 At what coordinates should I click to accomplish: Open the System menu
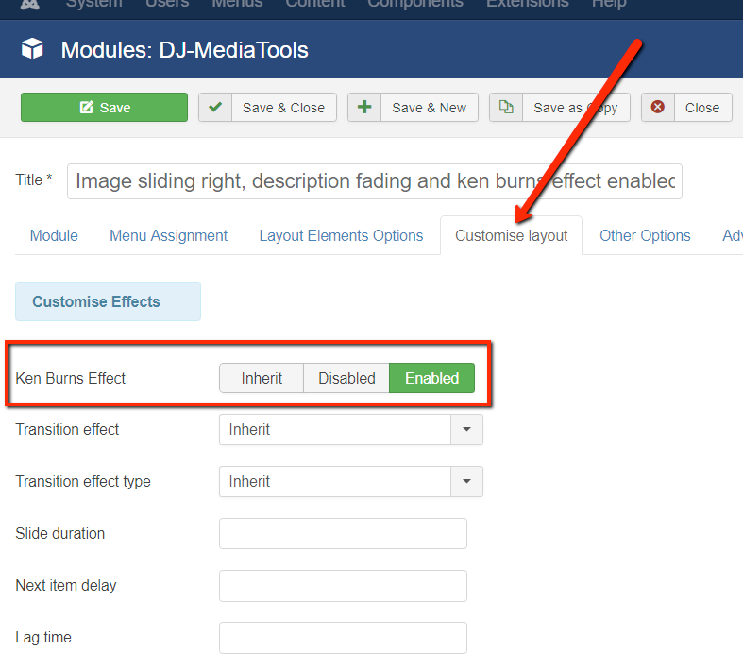click(93, 5)
